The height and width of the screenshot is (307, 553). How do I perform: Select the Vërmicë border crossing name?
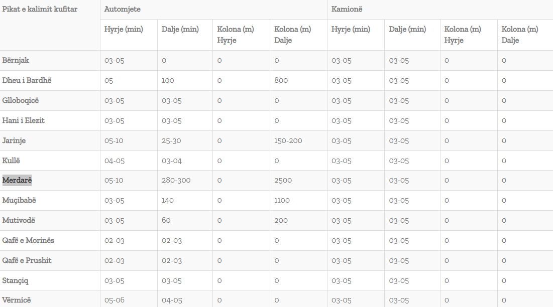click(x=16, y=300)
